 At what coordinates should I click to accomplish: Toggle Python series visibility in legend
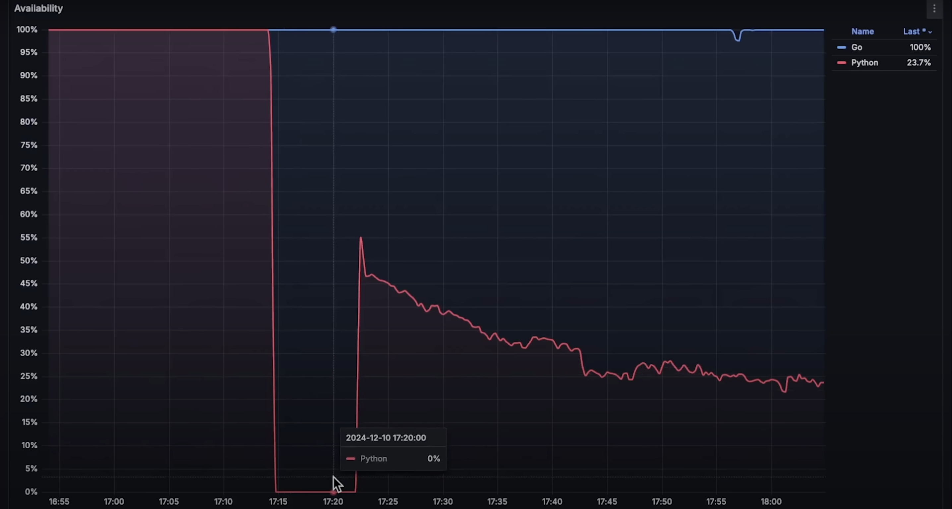coord(864,63)
